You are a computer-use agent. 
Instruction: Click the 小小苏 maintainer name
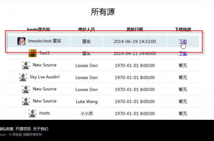[x=86, y=113]
